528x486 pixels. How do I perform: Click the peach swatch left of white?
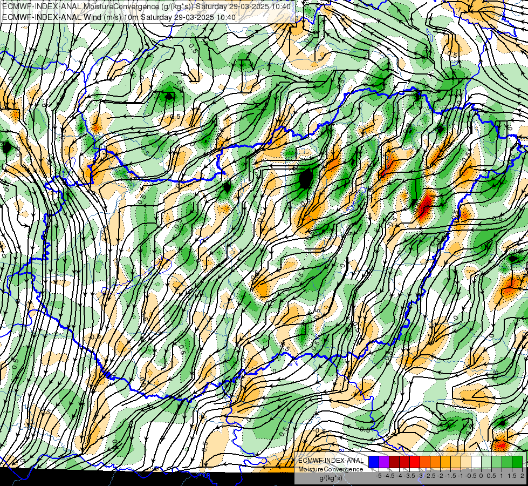pyautogui.click(x=466, y=462)
